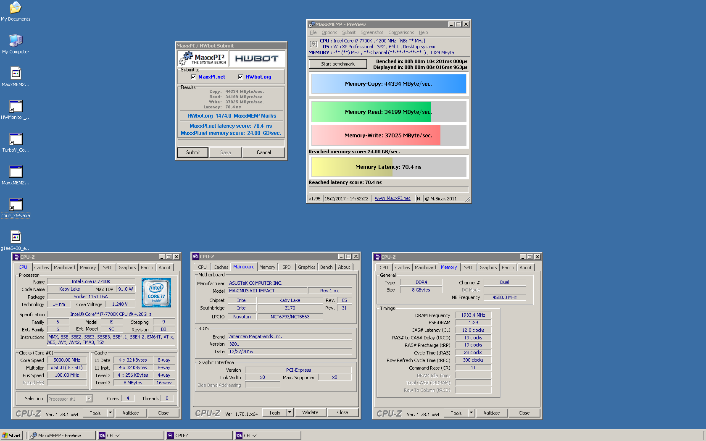The height and width of the screenshot is (441, 706).
Task: Click the CPU-Z title icon of the Mainboard window
Action: click(x=195, y=257)
